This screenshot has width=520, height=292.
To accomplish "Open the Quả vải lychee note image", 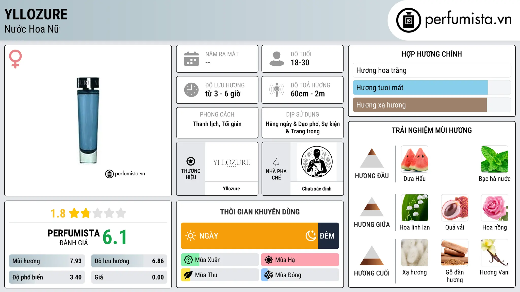I will (x=455, y=208).
